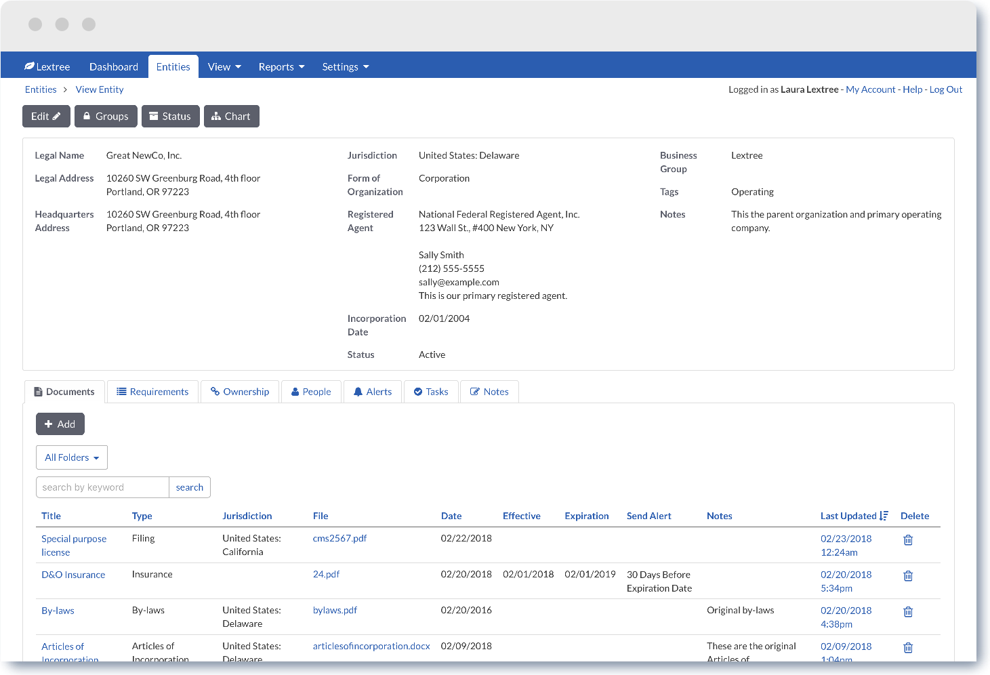
Task: Open the Settings dropdown menu
Action: (346, 66)
